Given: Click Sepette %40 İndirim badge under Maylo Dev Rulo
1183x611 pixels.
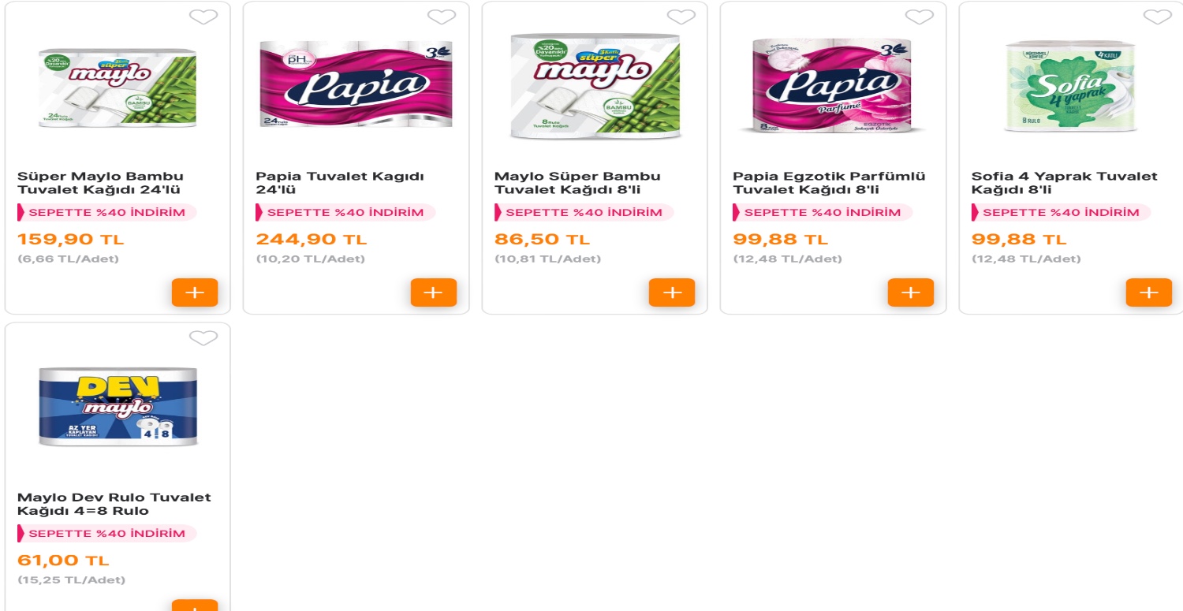Looking at the screenshot, I should (106, 534).
